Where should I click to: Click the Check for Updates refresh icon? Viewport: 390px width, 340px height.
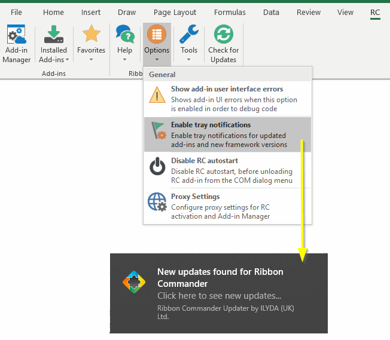point(224,34)
